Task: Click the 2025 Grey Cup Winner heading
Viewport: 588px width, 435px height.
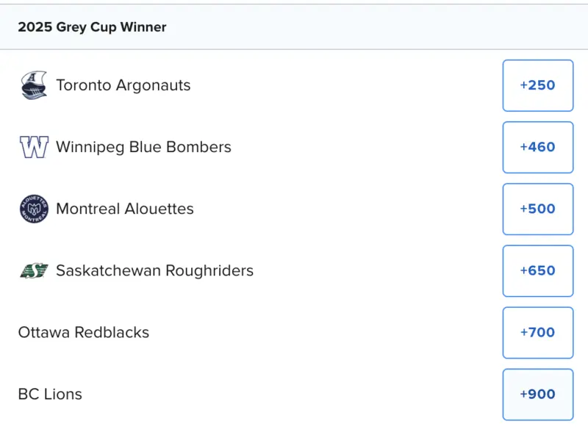Action: point(92,27)
